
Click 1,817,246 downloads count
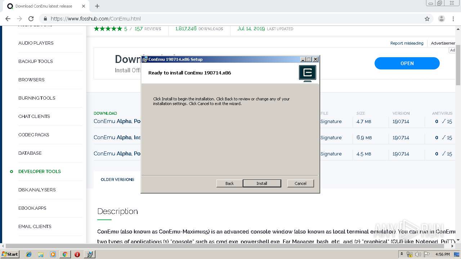coord(199,29)
